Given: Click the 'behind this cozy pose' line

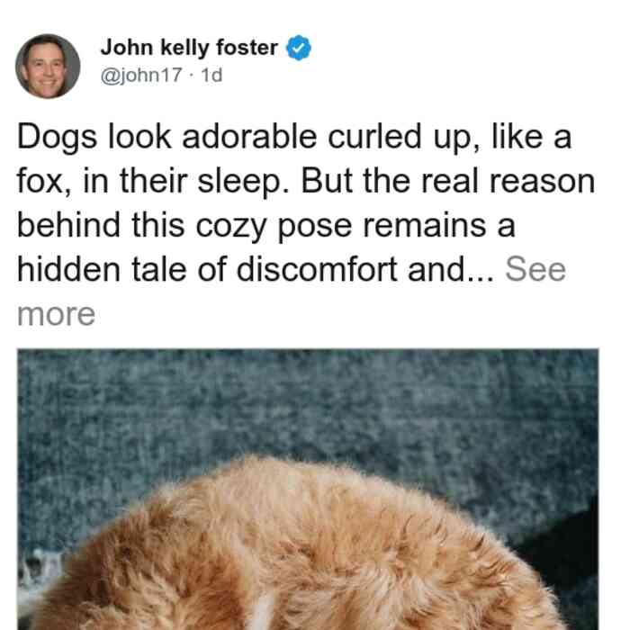Looking at the screenshot, I should [184, 226].
